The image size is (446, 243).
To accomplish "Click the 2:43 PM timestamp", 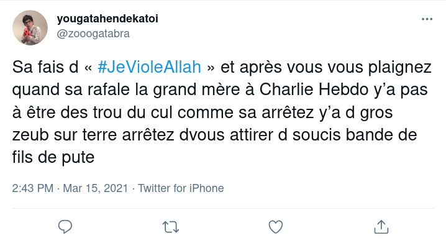I will coord(33,188).
